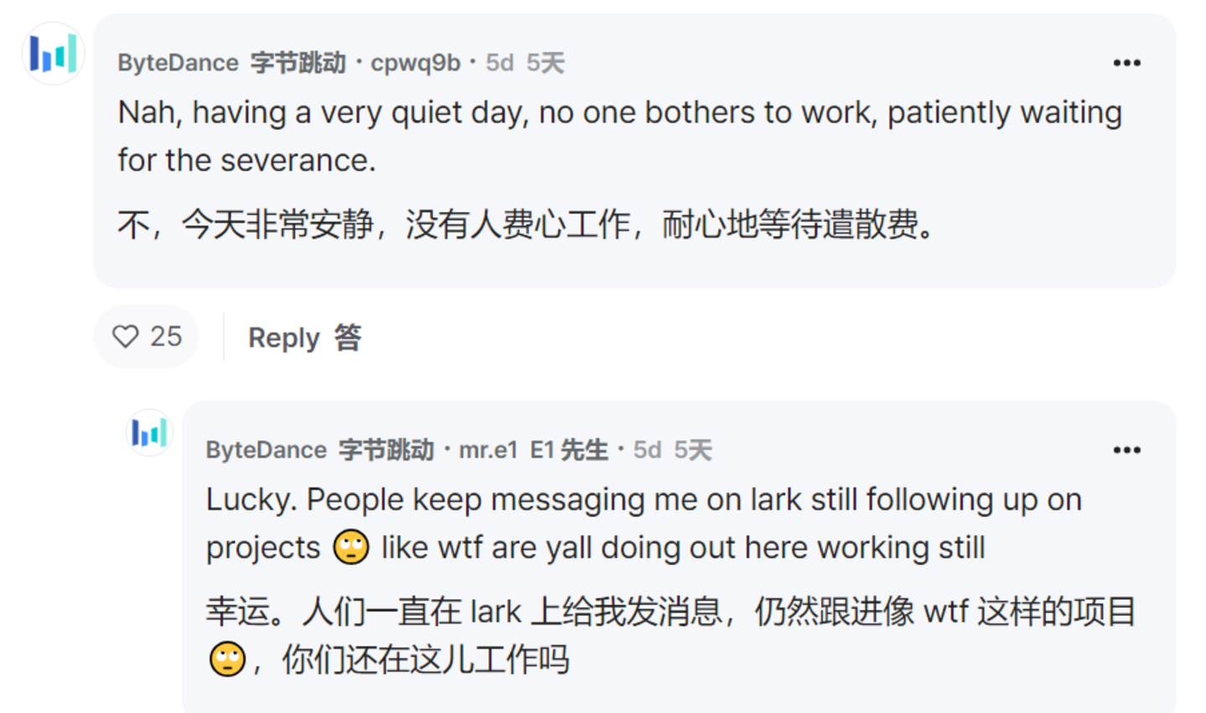This screenshot has width=1206, height=713.
Task: Click the 5d timestamp on mr.e1's reply
Action: tap(647, 450)
